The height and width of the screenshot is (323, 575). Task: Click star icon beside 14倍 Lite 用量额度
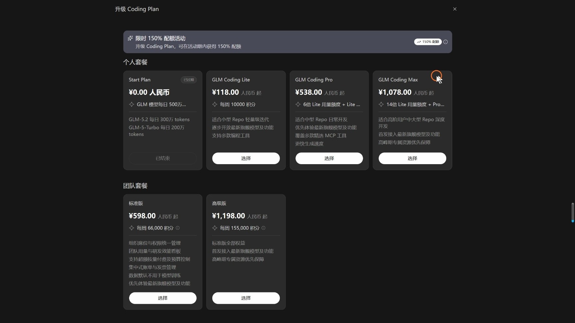click(381, 104)
